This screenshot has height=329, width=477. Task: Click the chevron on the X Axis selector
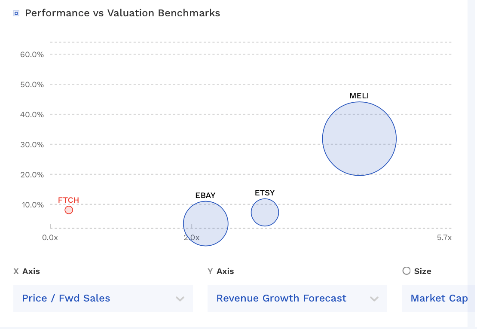pyautogui.click(x=180, y=298)
